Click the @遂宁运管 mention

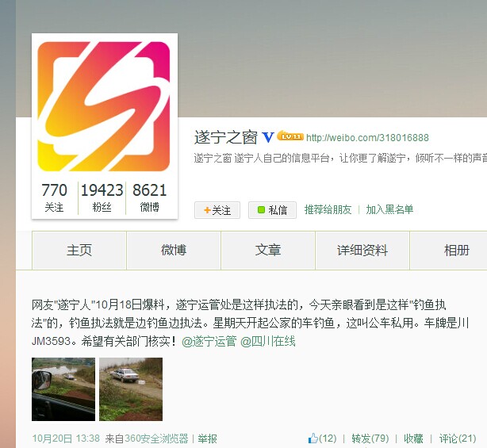(209, 341)
